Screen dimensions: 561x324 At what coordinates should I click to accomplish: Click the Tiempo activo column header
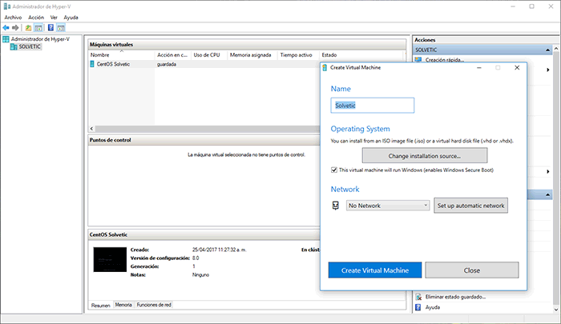pos(298,55)
